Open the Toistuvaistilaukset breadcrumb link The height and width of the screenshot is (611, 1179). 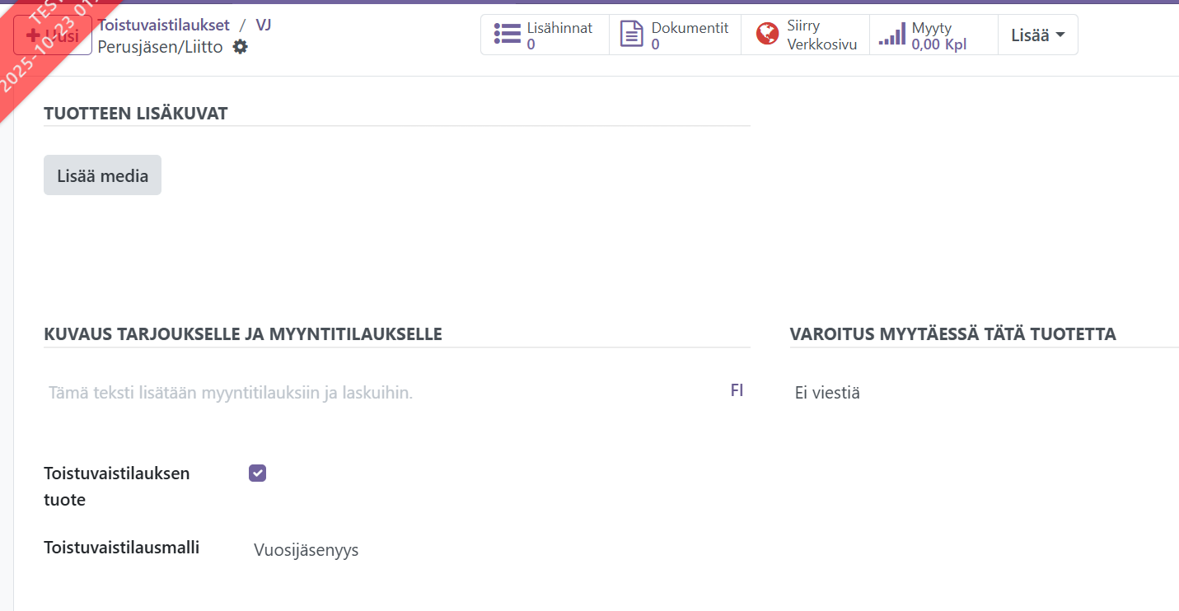(164, 25)
